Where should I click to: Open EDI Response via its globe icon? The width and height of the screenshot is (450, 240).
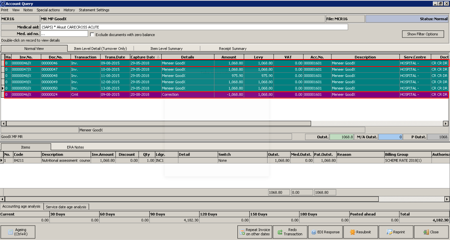point(314,232)
